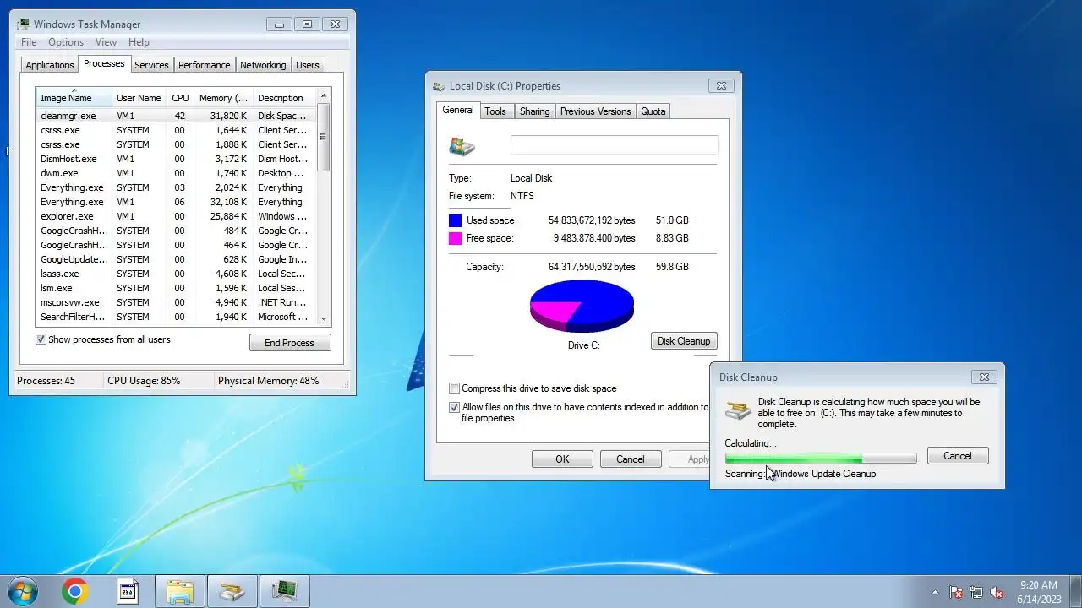Cancel the Disk Cleanup calculation
This screenshot has width=1082, height=608.
click(958, 456)
